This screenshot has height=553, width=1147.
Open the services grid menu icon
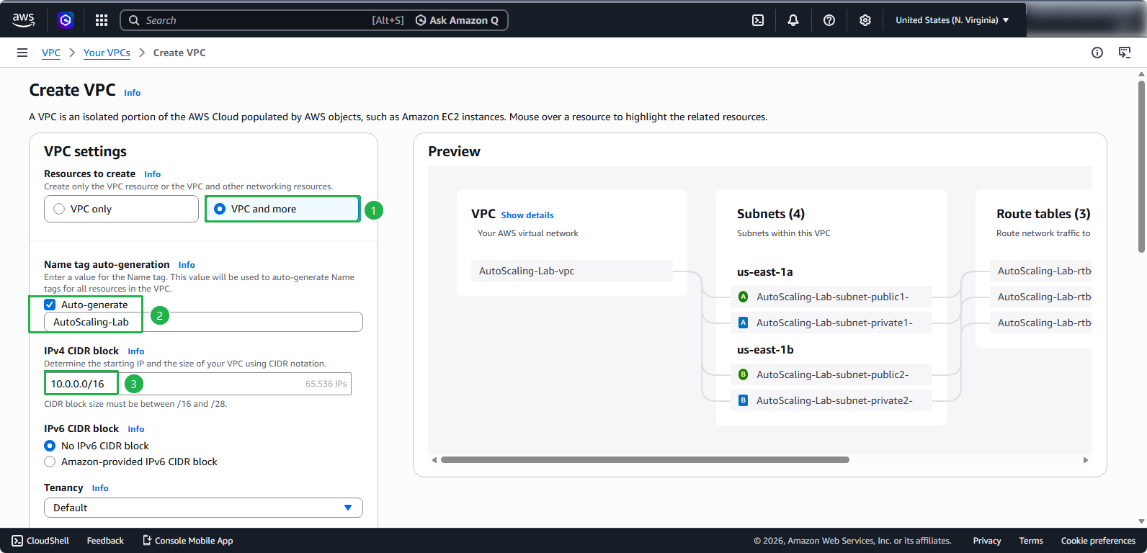pyautogui.click(x=102, y=20)
